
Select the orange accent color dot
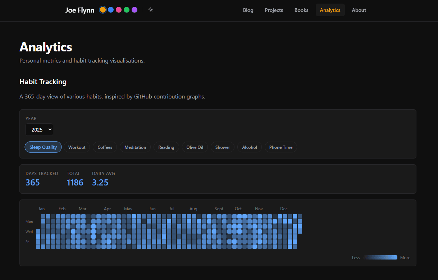(103, 10)
